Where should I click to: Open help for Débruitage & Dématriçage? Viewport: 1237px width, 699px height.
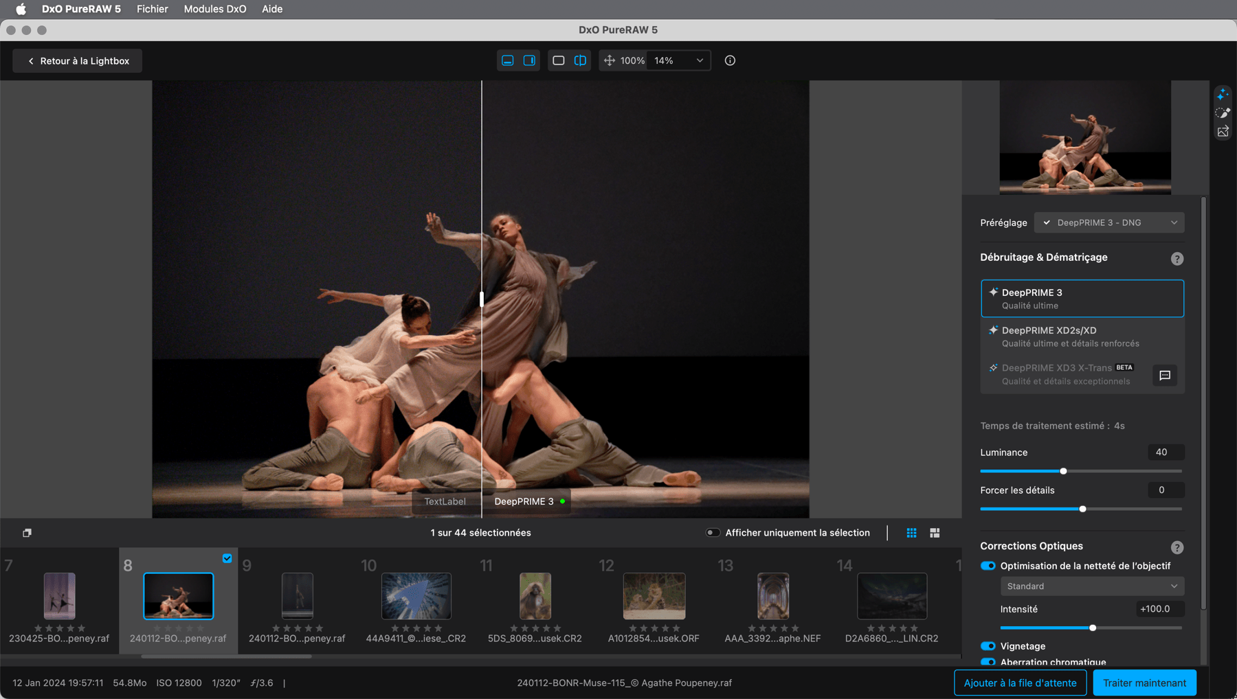tap(1177, 259)
